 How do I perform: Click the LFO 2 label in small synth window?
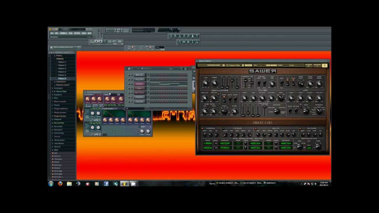point(97,135)
